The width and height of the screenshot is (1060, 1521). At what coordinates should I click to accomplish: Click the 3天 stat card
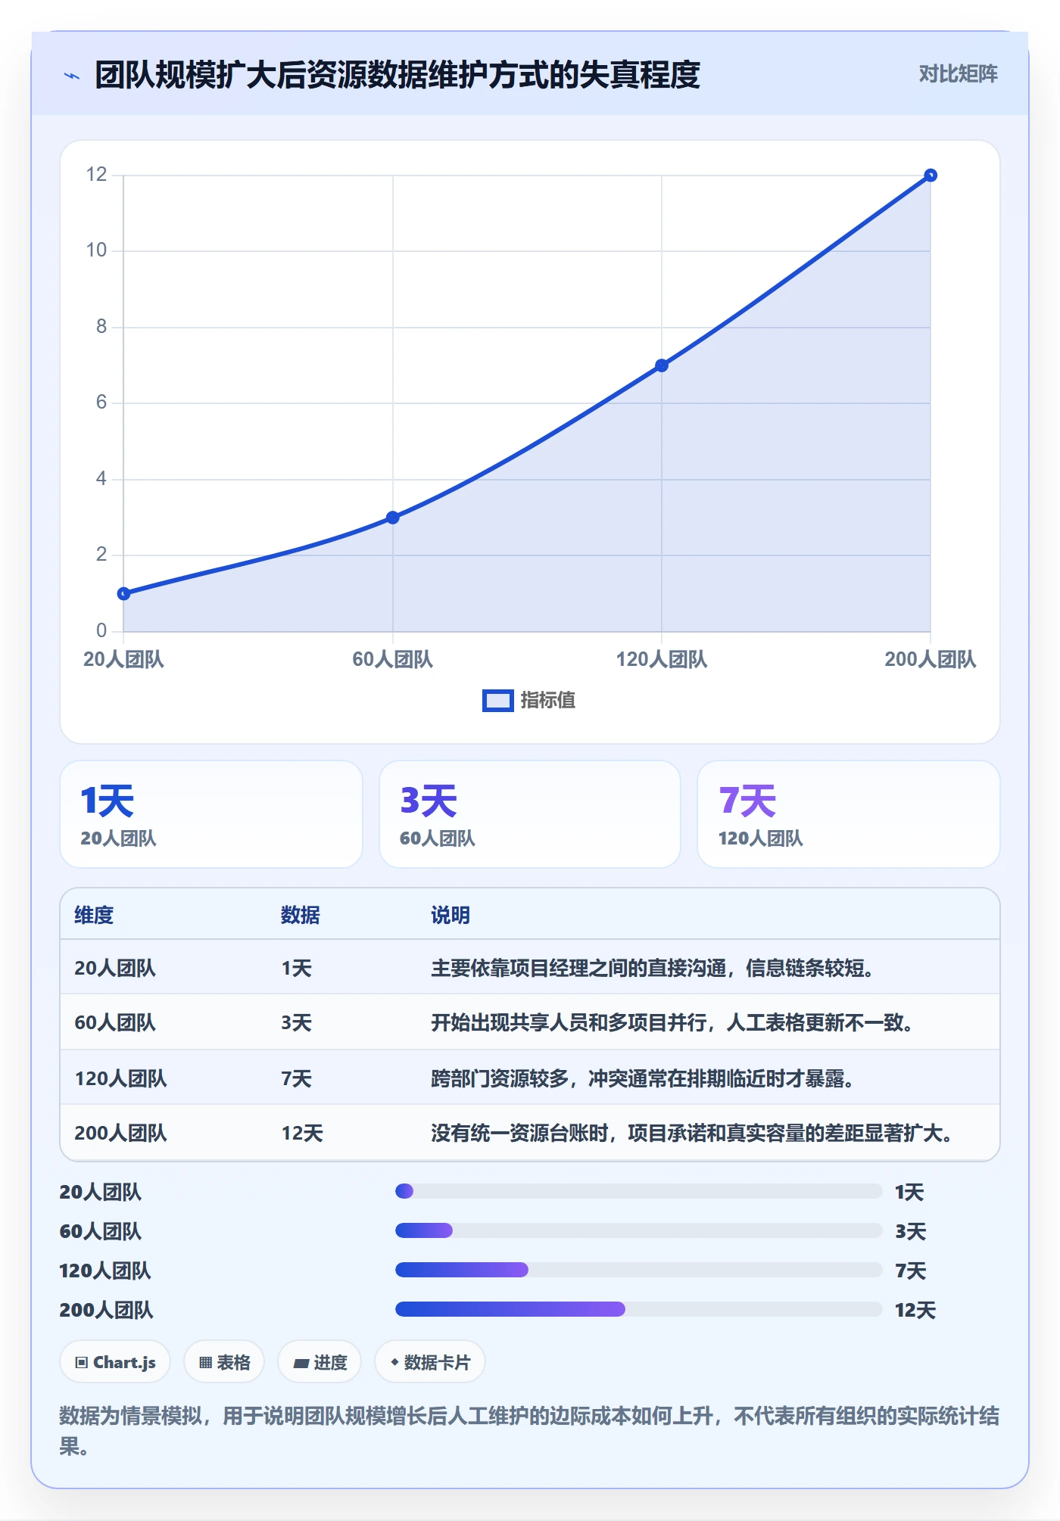click(x=530, y=814)
